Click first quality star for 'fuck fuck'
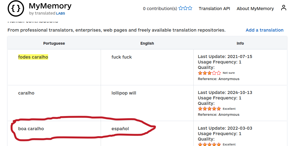The height and width of the screenshot is (146, 296). [200, 73]
